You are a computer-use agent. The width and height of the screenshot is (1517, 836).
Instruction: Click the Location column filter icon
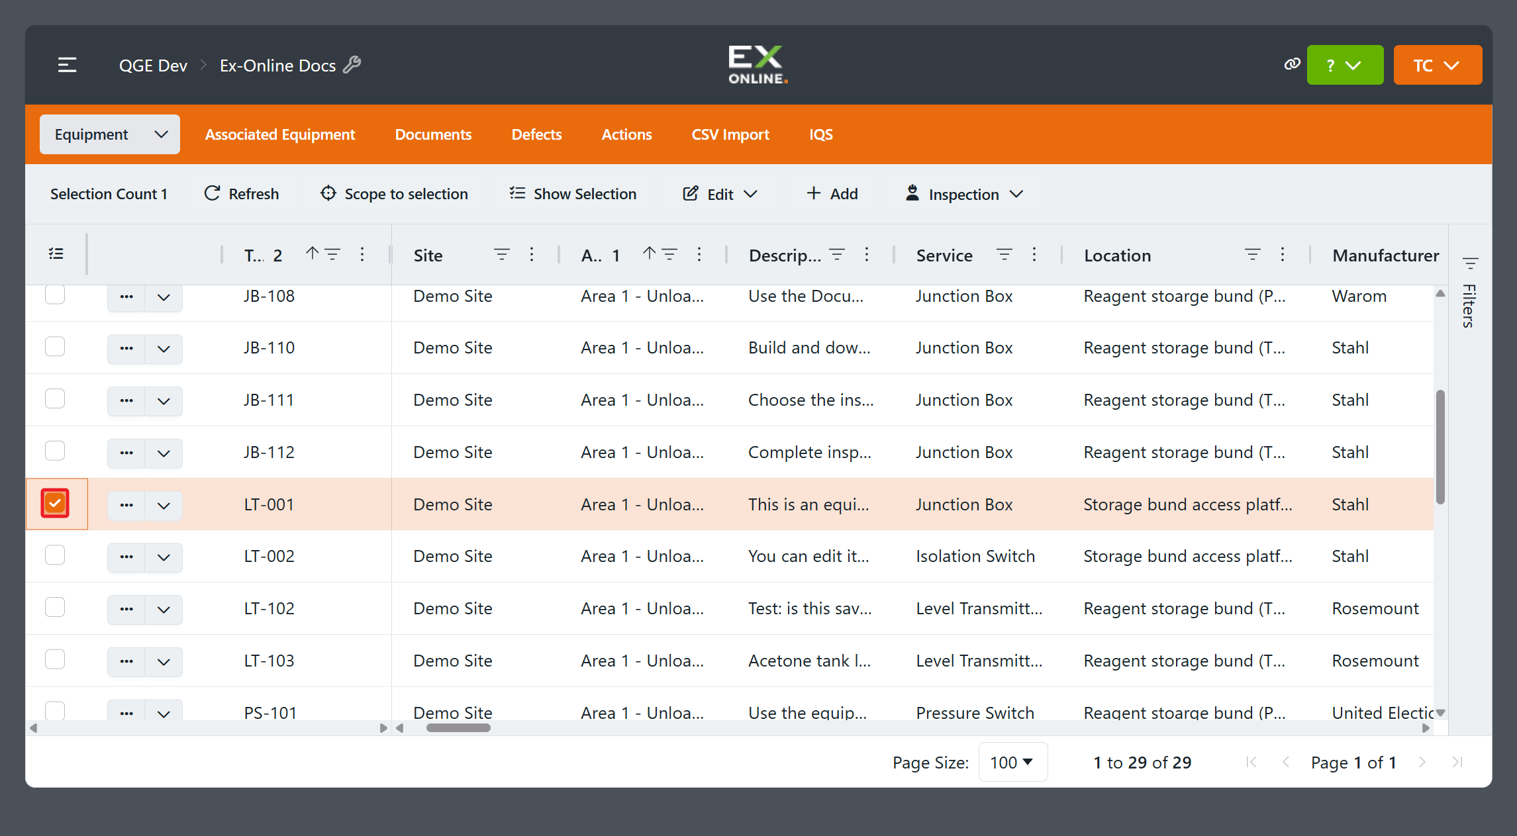(1253, 254)
